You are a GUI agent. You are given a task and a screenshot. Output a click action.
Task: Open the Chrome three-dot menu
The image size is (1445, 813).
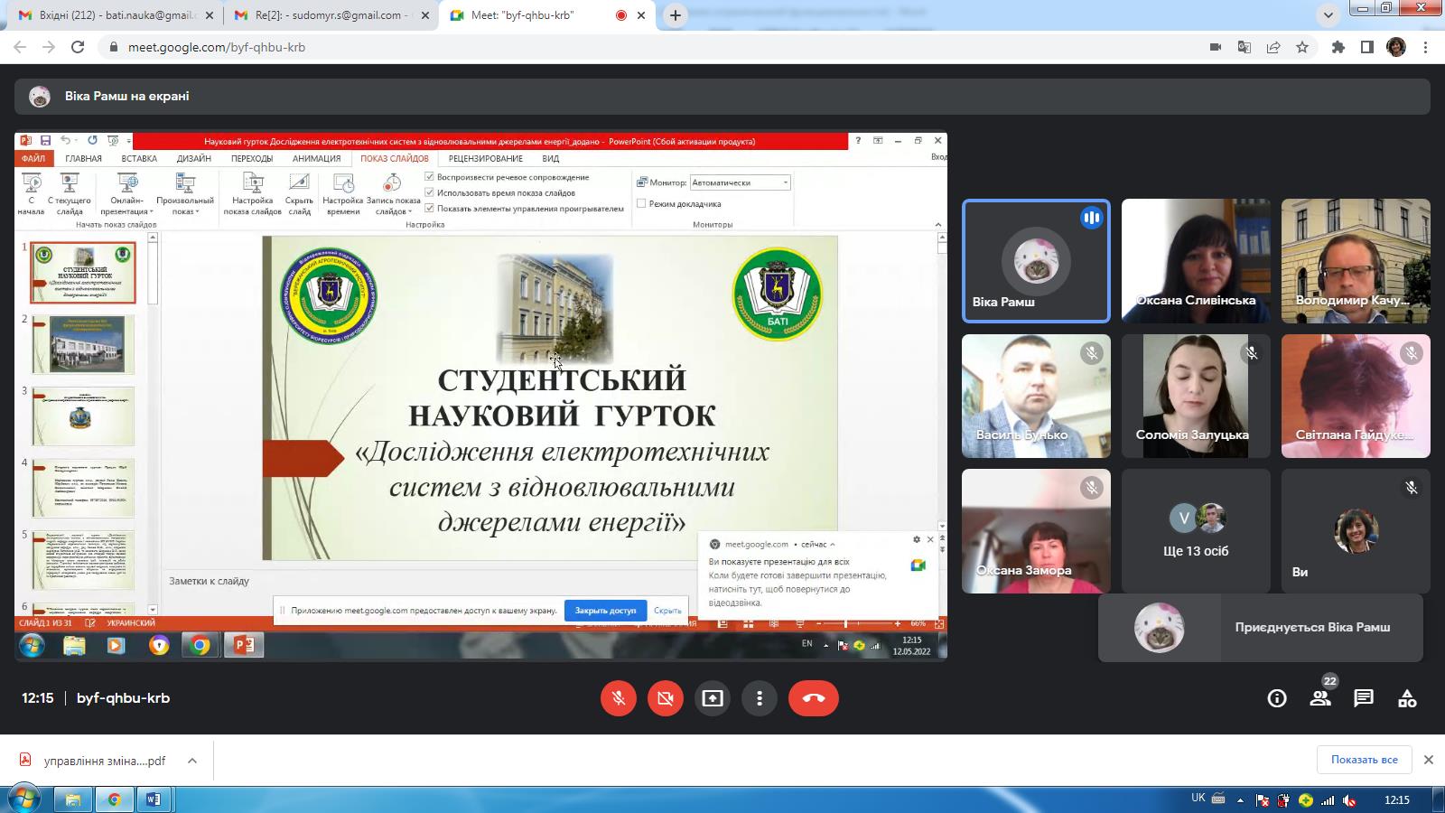pos(1426,47)
